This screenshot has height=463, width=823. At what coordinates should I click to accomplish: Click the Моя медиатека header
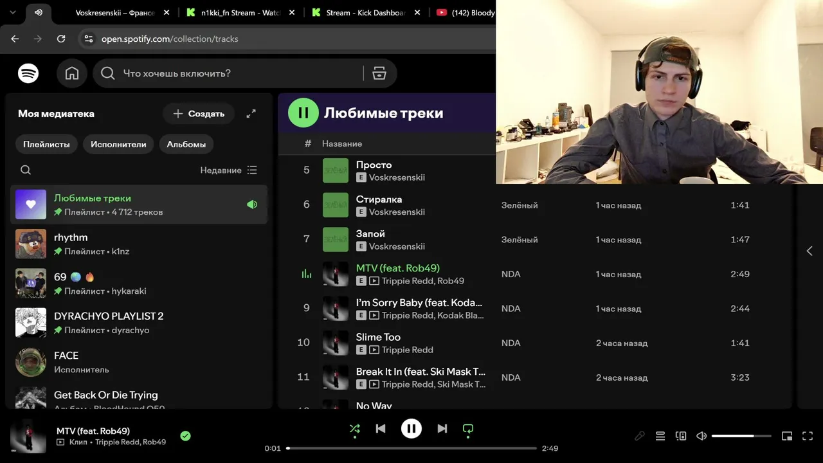click(56, 114)
